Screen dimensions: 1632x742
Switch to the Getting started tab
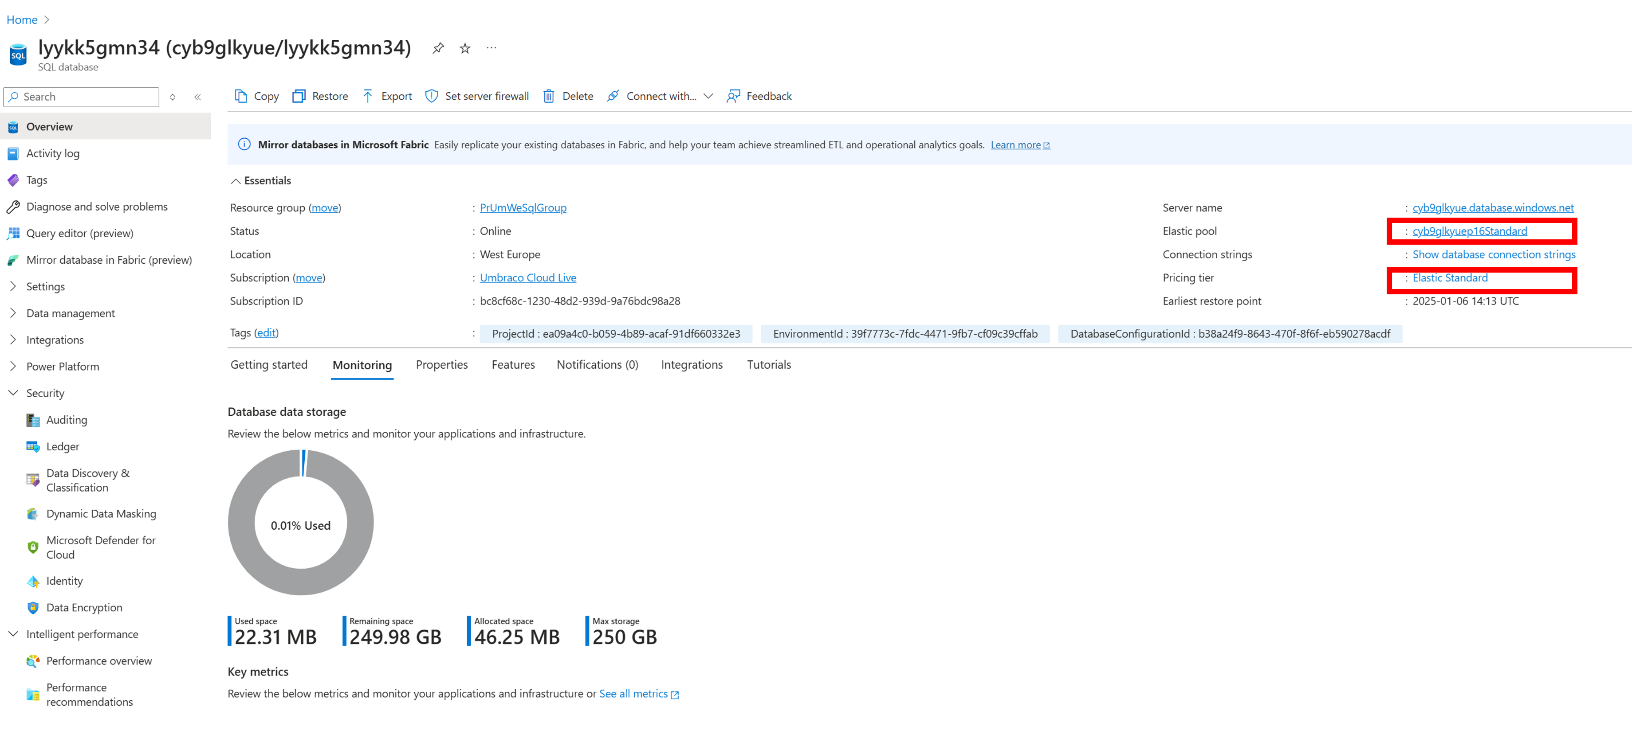269,365
